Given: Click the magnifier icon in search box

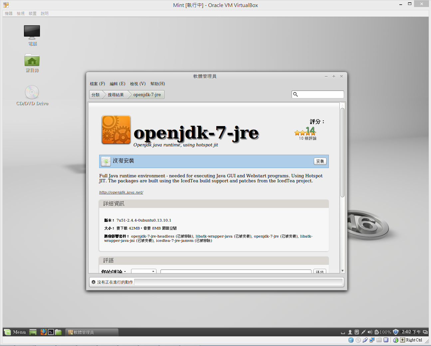Looking at the screenshot, I should click(x=295, y=94).
